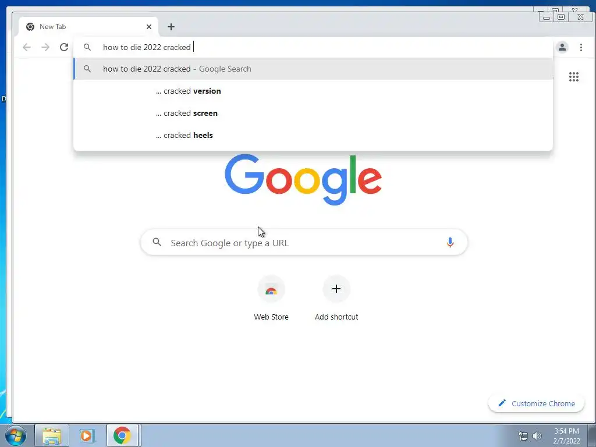Open the Windows Start menu
This screenshot has height=447, width=596.
coord(16,435)
